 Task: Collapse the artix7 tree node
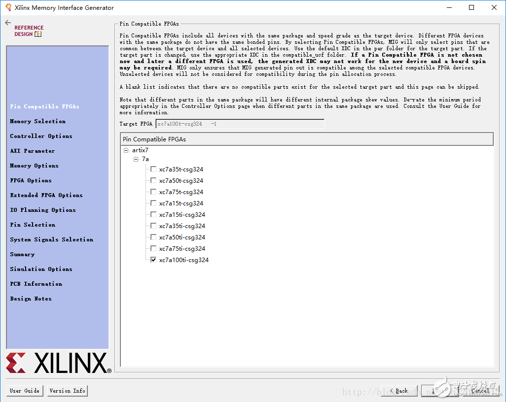(x=126, y=150)
